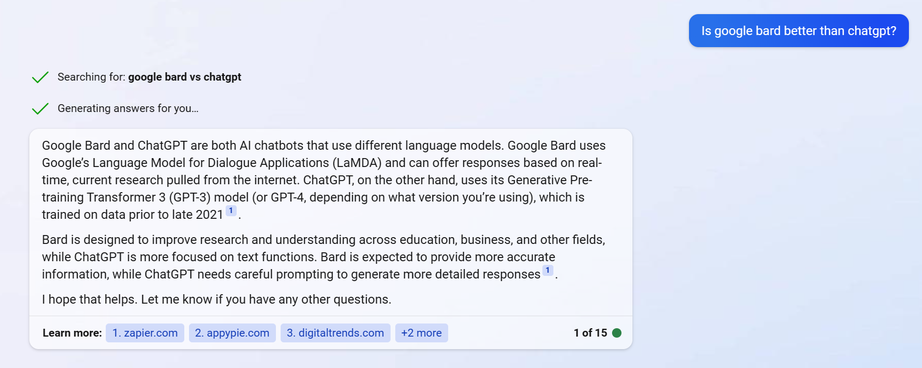Open citation 1 after 'detailed responses'
The width and height of the screenshot is (922, 368).
(x=548, y=271)
